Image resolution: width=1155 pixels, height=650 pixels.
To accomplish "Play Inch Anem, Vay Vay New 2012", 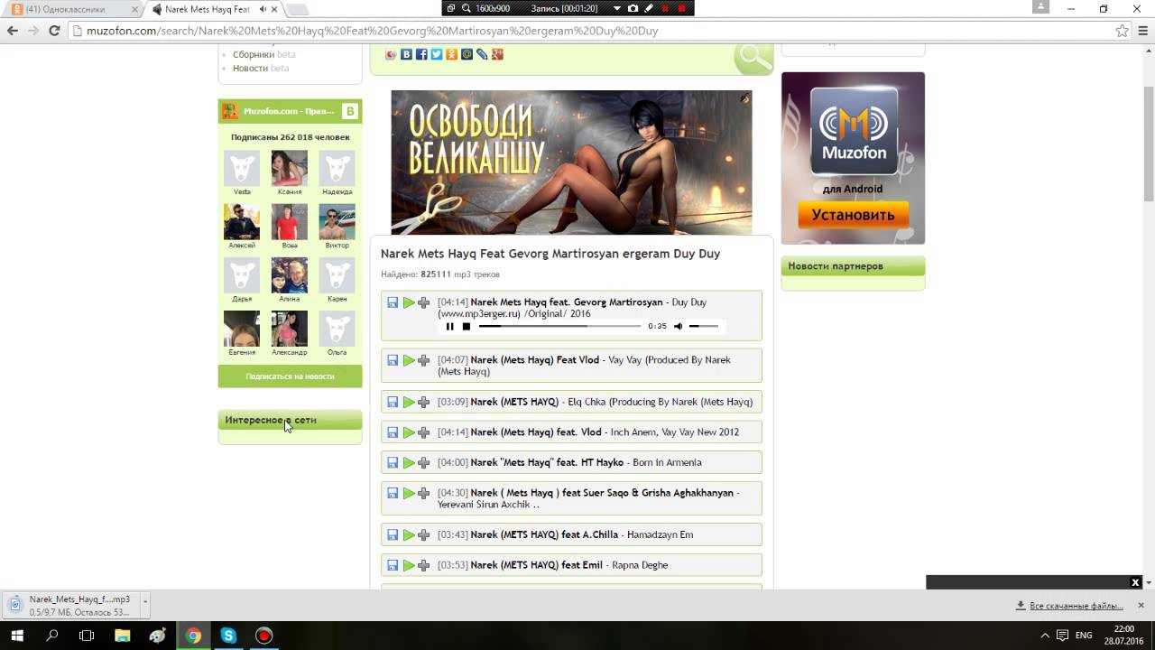I will pos(409,432).
